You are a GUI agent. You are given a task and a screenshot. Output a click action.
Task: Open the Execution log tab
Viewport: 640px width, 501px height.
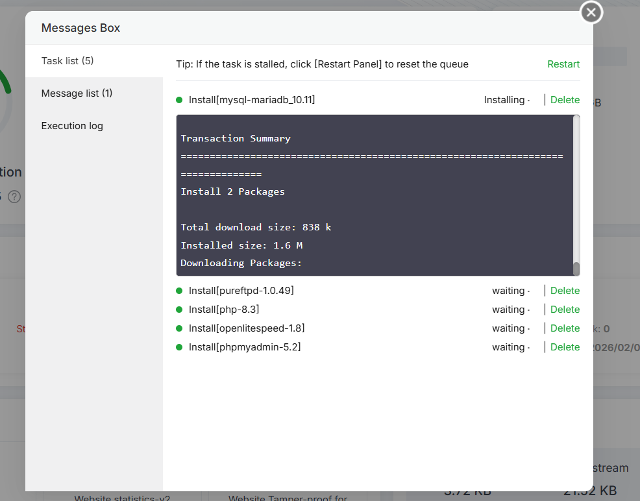click(x=72, y=126)
